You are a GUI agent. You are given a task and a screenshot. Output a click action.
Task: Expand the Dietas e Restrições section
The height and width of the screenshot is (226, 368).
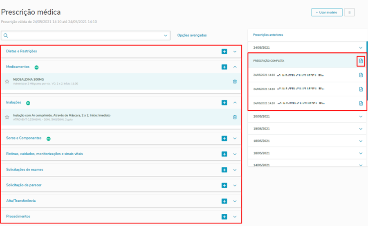tap(235, 51)
